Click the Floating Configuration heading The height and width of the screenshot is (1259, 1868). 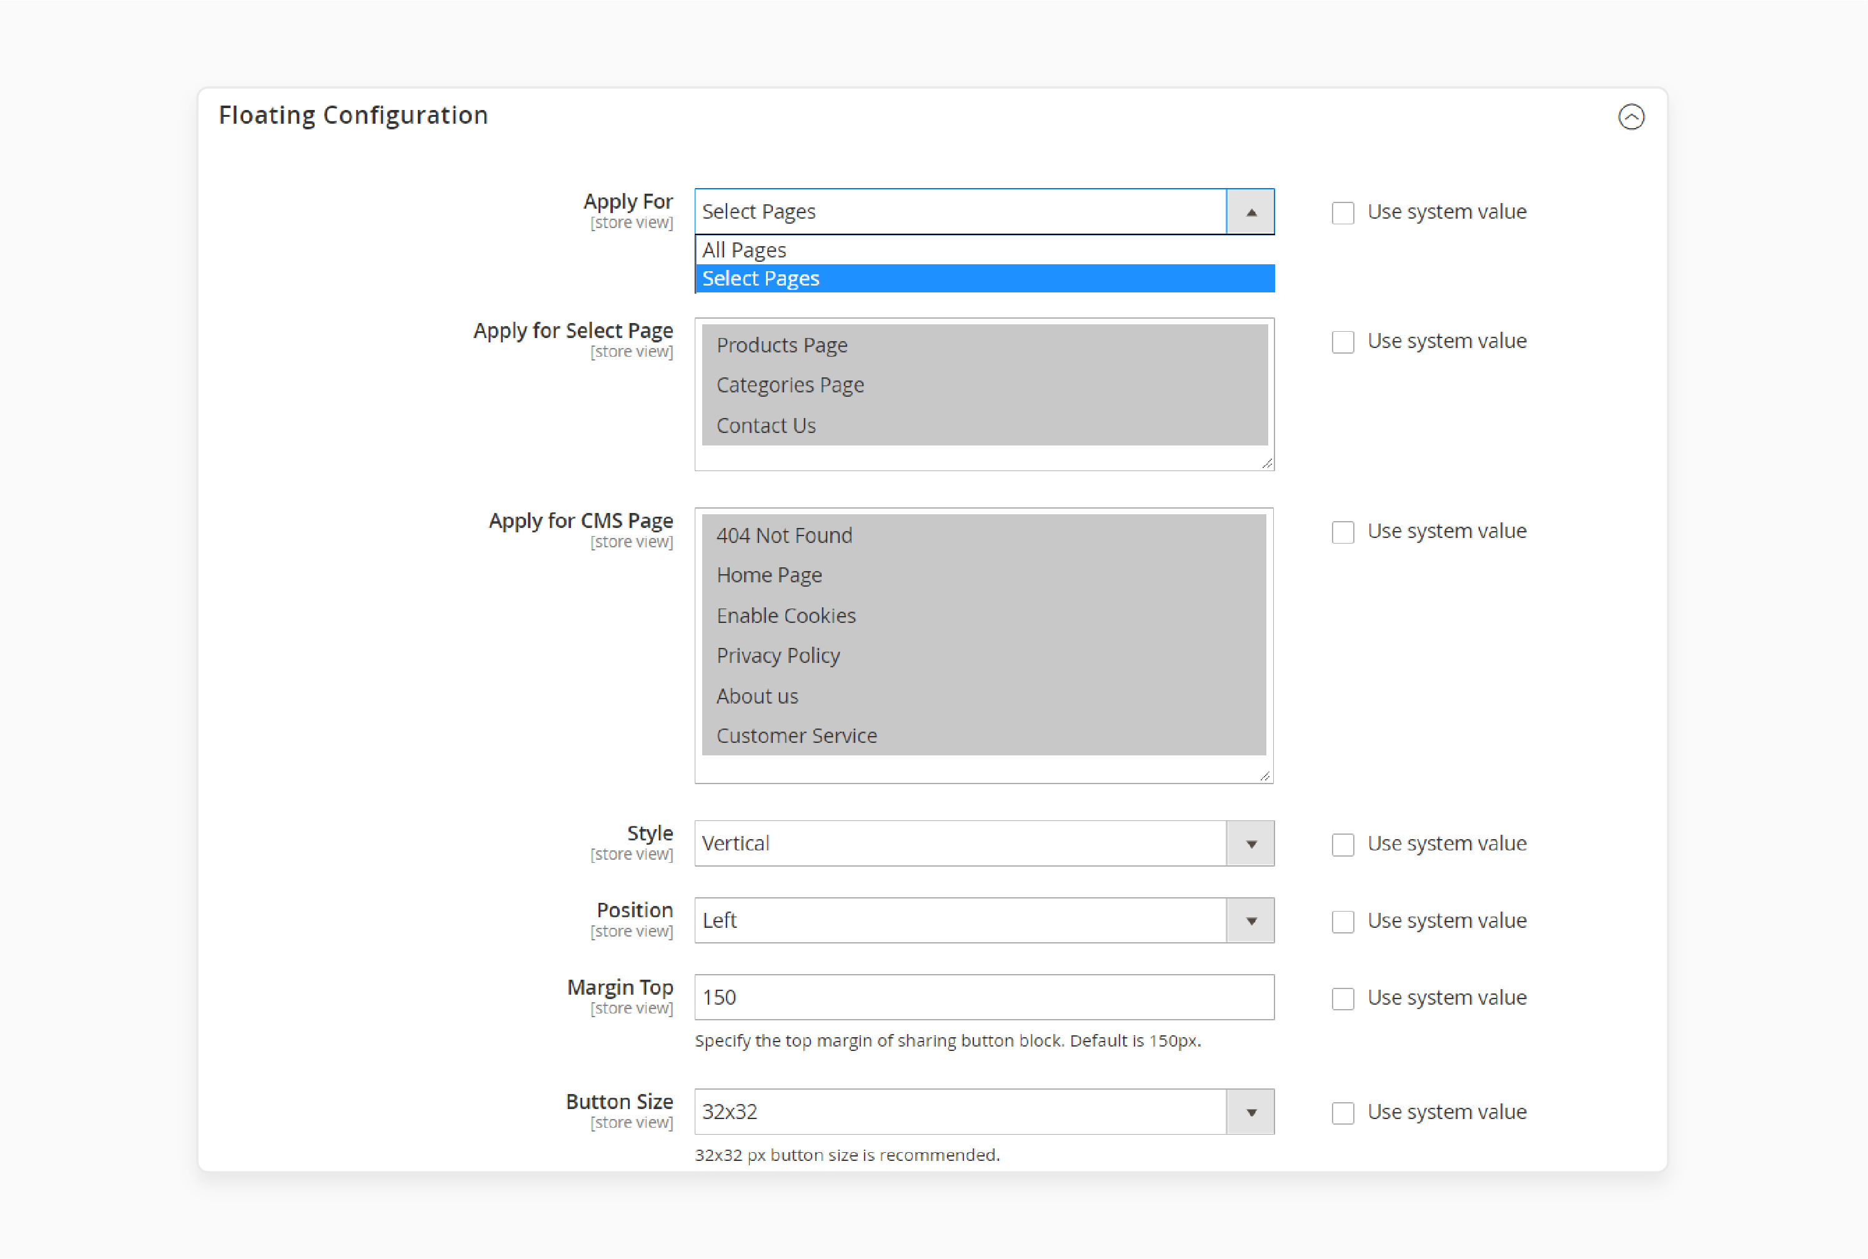(353, 116)
